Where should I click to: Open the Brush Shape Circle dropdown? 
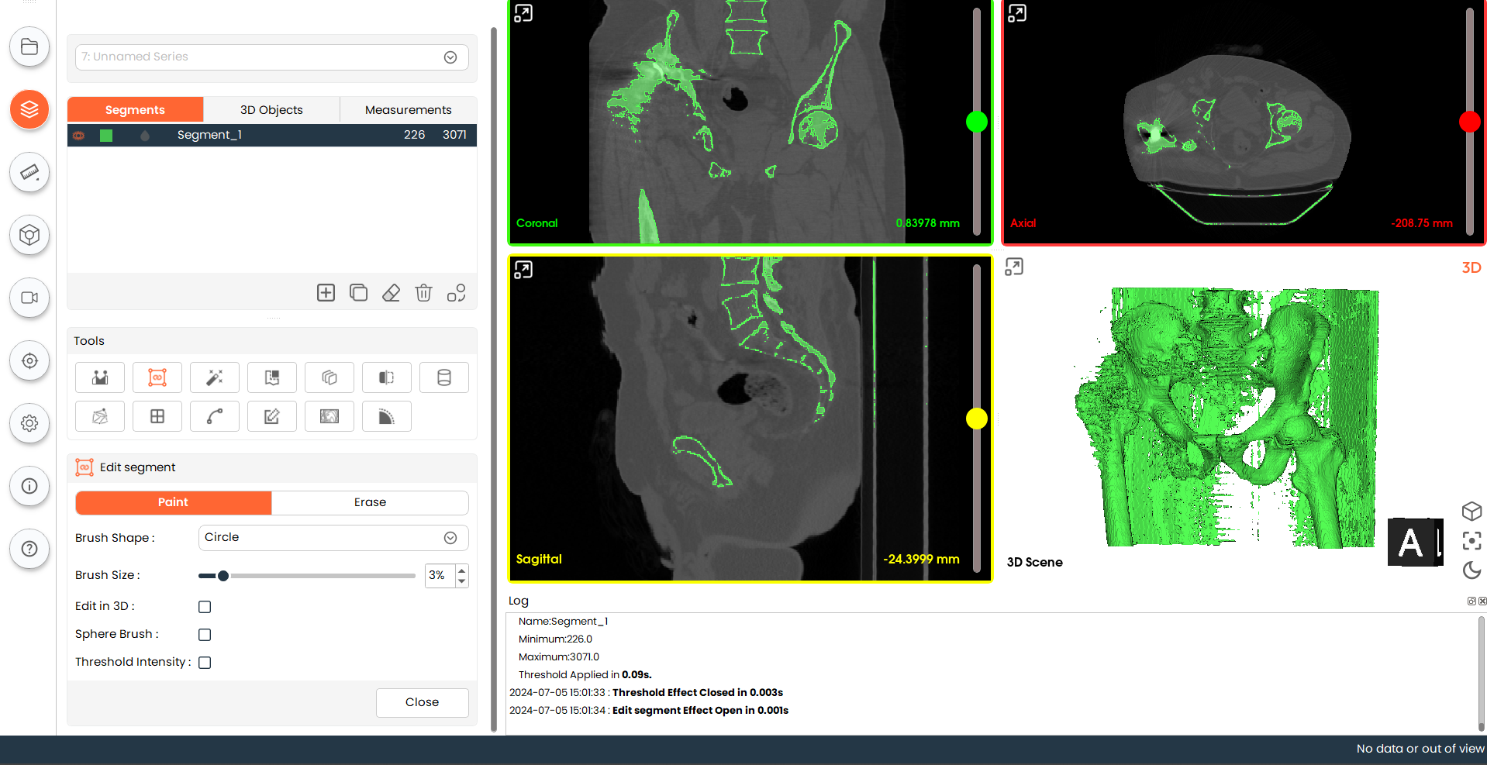[x=333, y=538]
